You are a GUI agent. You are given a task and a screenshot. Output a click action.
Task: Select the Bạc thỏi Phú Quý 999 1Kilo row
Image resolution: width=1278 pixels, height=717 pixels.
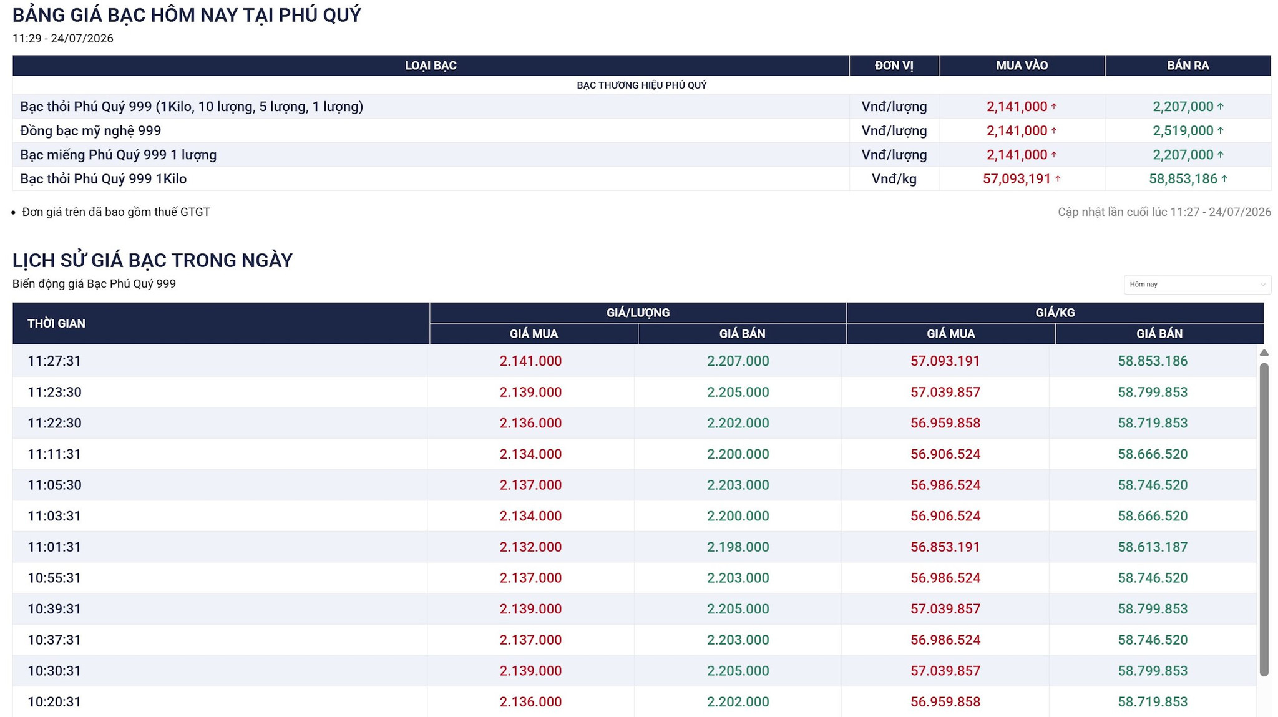641,179
